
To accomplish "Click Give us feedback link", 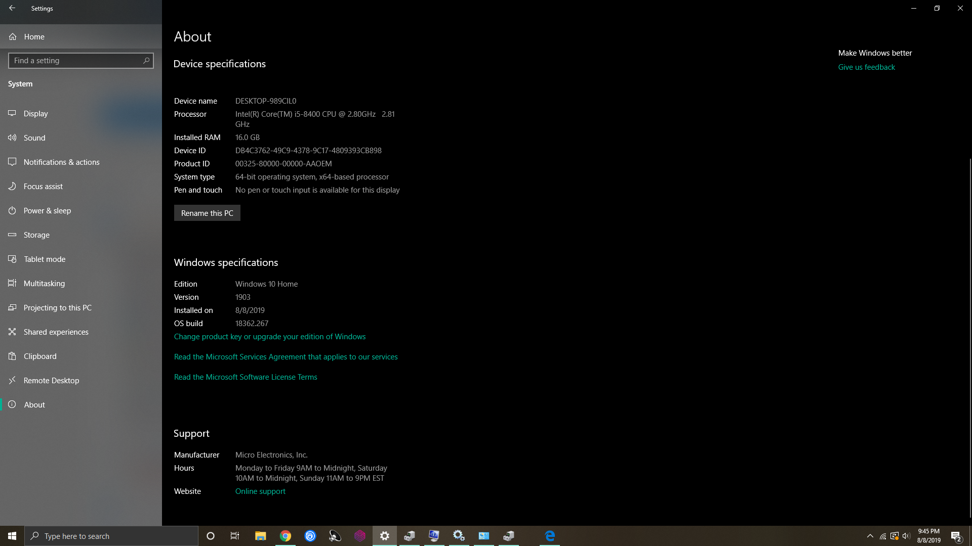I will click(867, 67).
